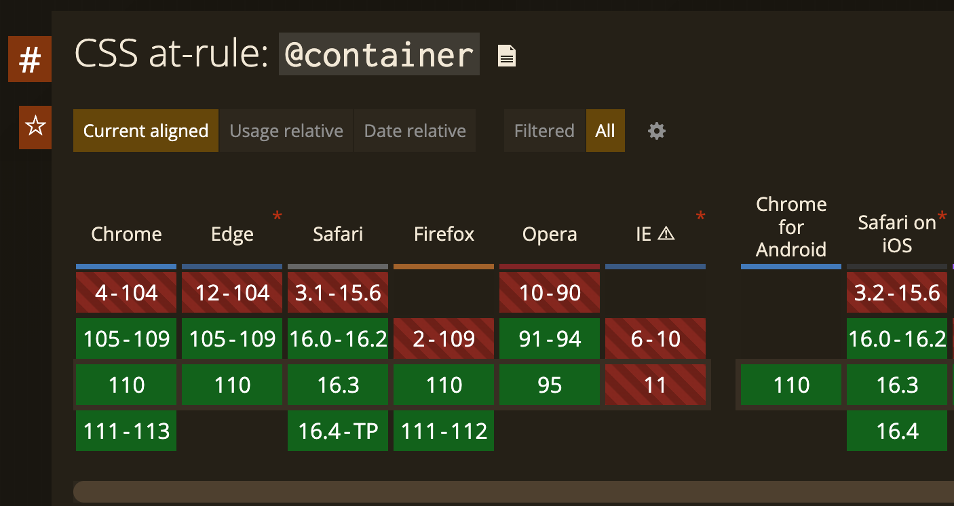
Task: Open the settings gear icon
Action: coord(656,131)
